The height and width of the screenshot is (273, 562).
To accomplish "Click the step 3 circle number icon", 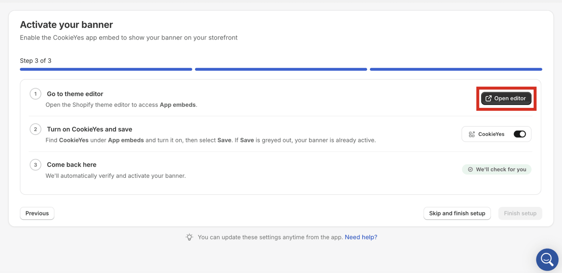I will point(36,165).
